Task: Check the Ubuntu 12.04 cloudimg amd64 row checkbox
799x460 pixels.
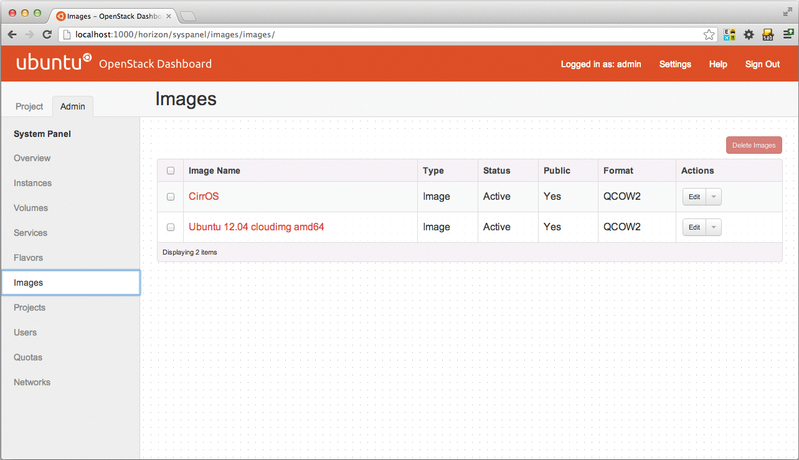Action: coord(169,227)
